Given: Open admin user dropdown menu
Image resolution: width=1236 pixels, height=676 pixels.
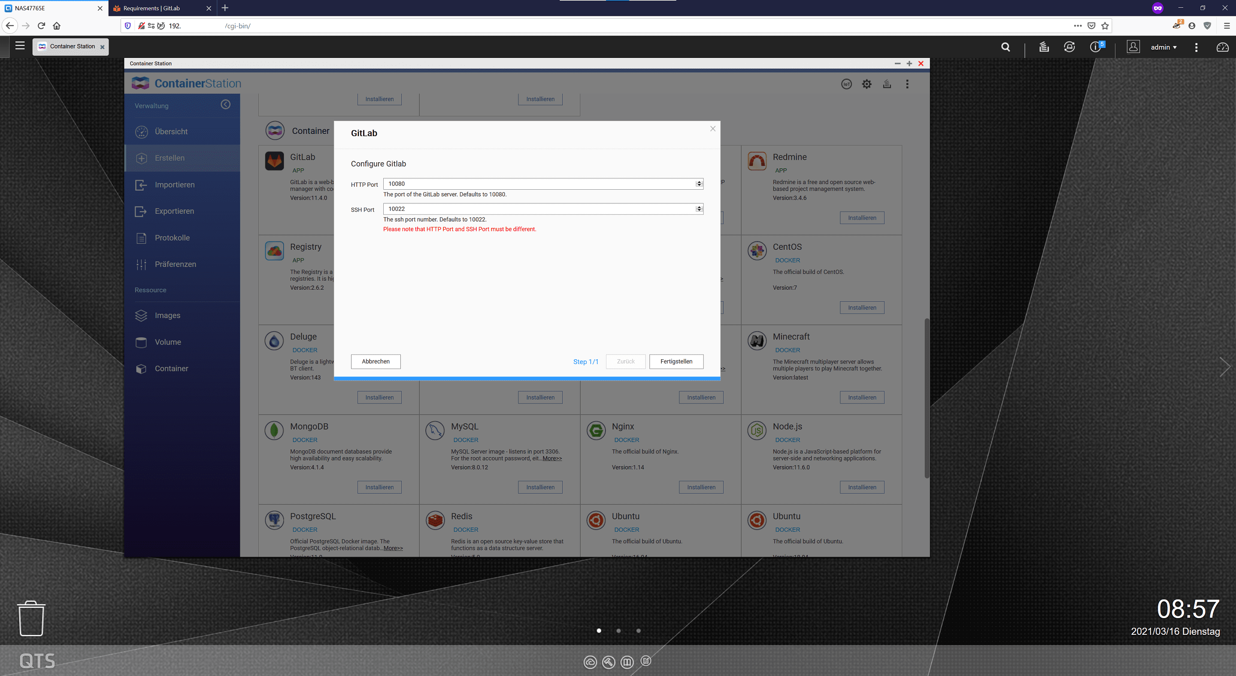Looking at the screenshot, I should pos(1163,47).
